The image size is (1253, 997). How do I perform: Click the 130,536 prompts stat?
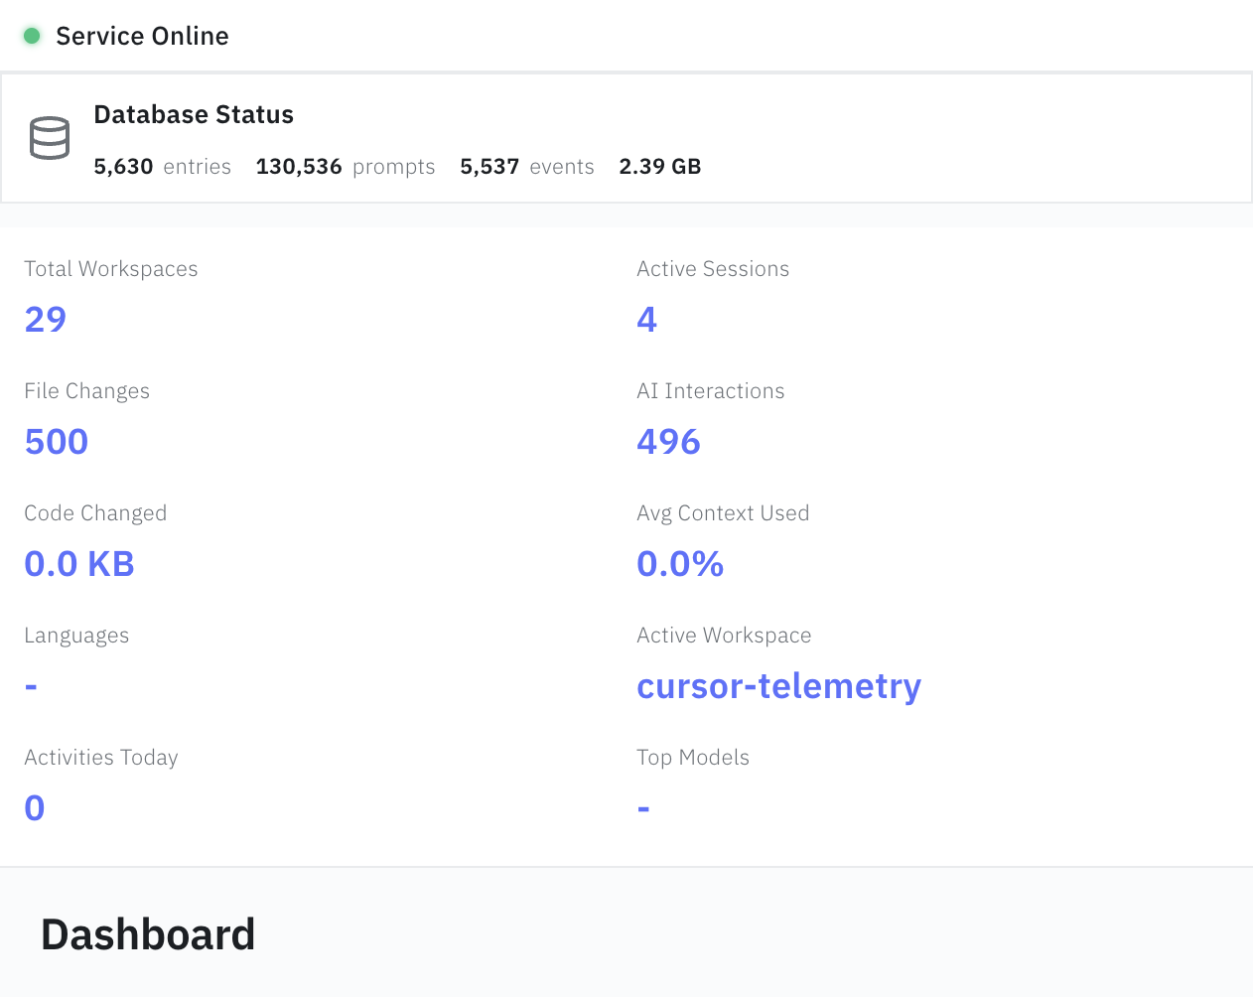pyautogui.click(x=345, y=166)
